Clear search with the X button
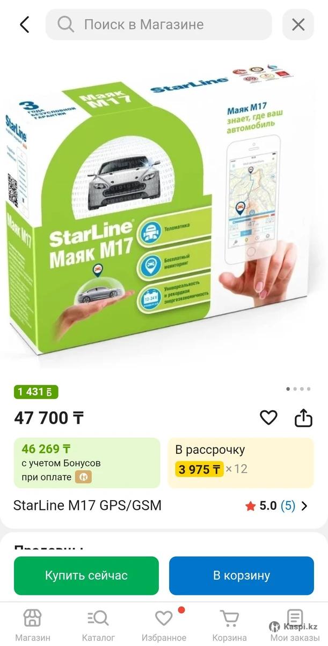The image size is (328, 646). pyautogui.click(x=298, y=24)
